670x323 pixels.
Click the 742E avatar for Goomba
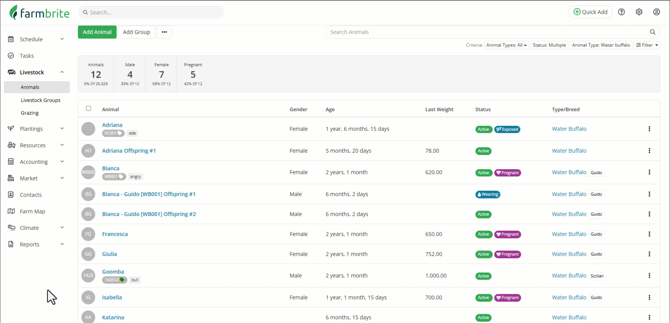click(x=88, y=276)
